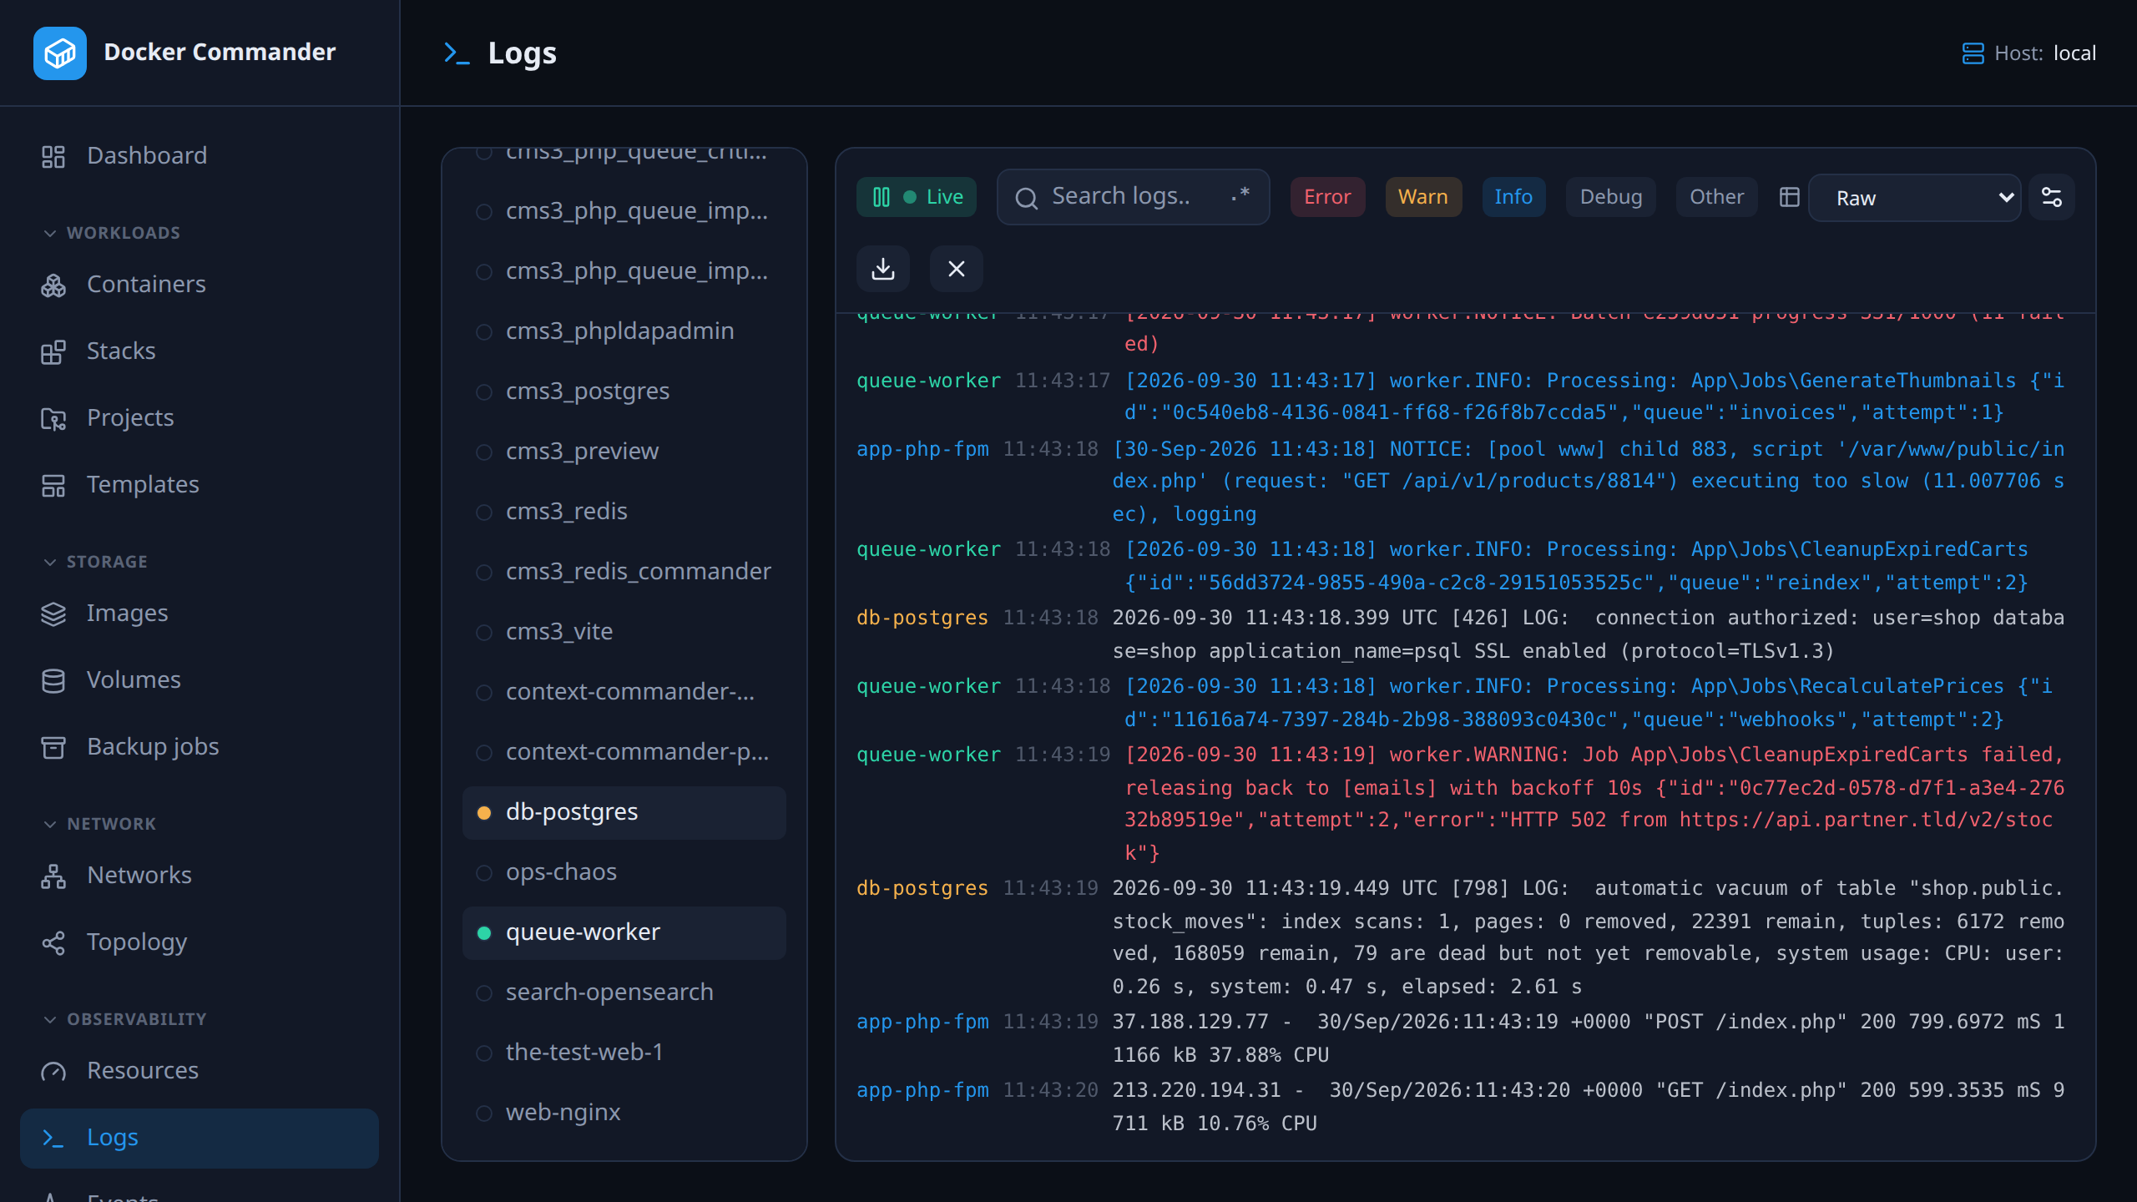2137x1202 pixels.
Task: Open Networks in sidebar
Action: [200, 875]
